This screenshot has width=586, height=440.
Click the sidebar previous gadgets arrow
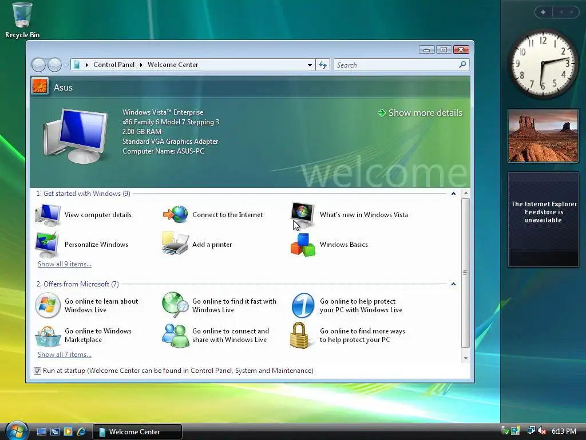[561, 12]
